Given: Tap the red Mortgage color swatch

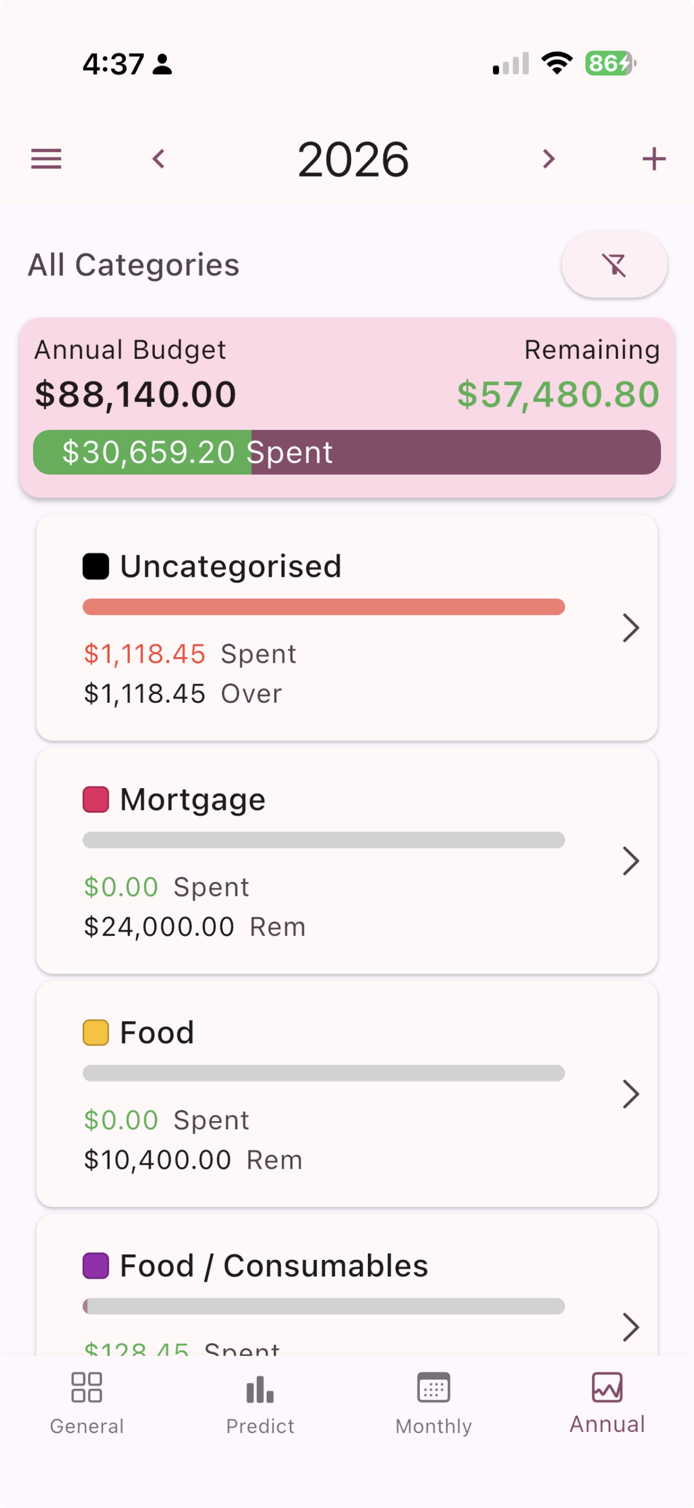Looking at the screenshot, I should click(95, 799).
